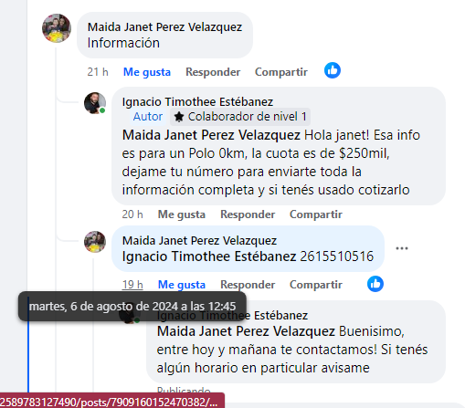Open the 19 h timestamp link

(132, 285)
